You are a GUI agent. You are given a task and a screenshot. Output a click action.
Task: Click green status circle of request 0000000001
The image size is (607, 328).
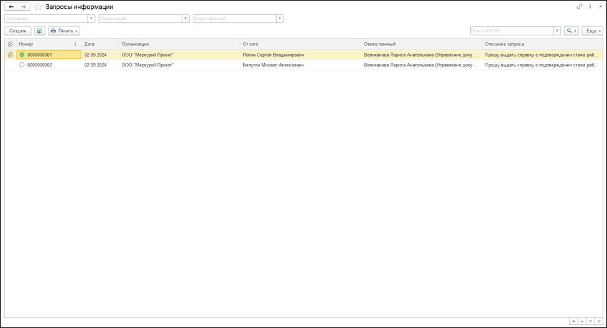[x=22, y=55]
